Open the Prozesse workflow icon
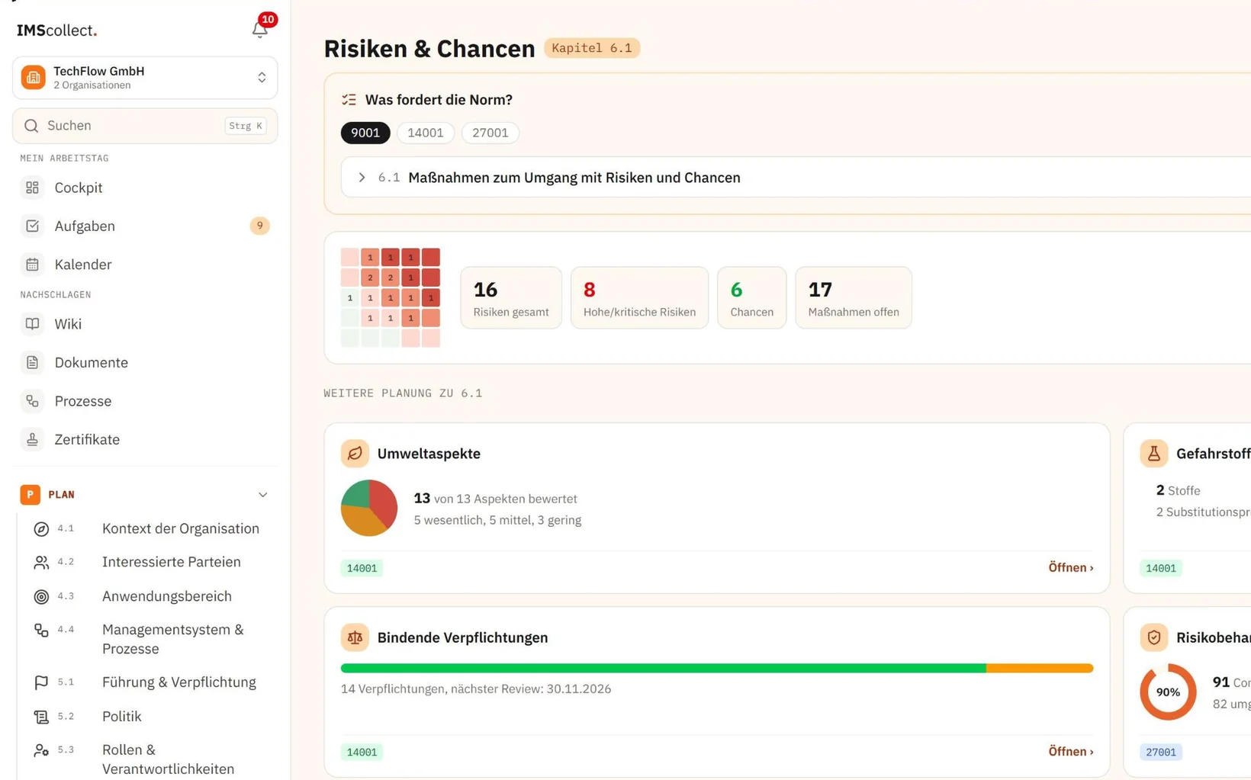Viewport: 1251px width, 780px height. coord(32,401)
